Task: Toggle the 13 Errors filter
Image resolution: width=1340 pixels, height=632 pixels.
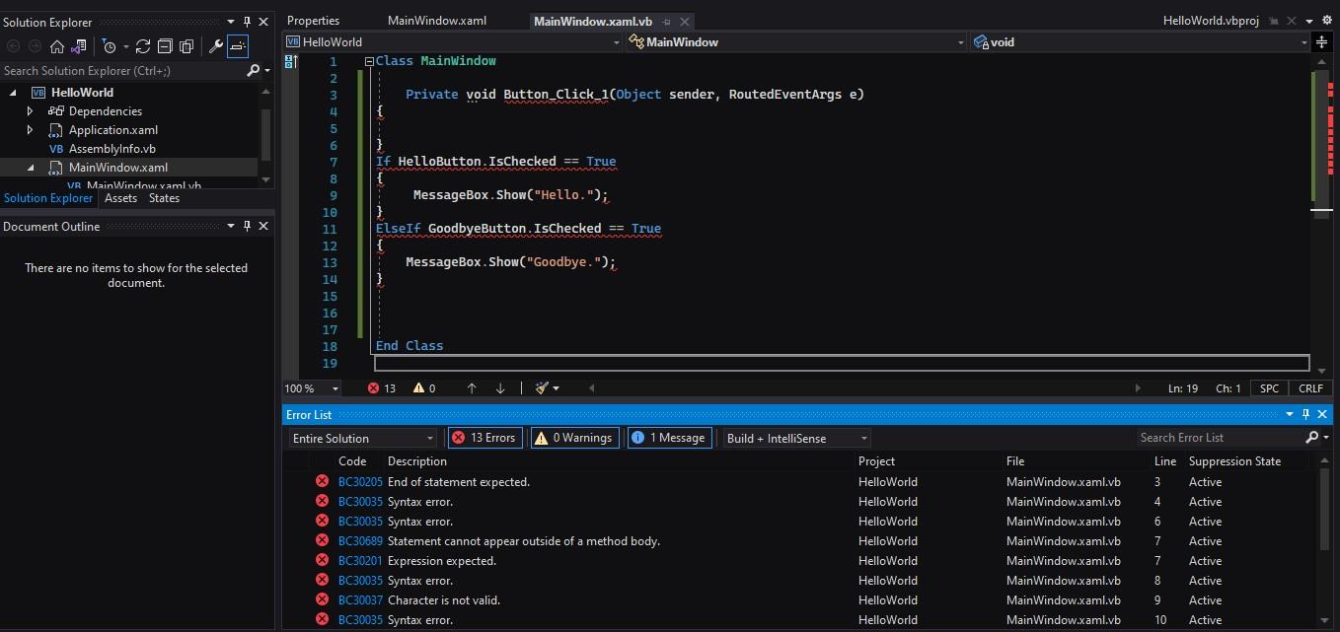Action: (484, 437)
